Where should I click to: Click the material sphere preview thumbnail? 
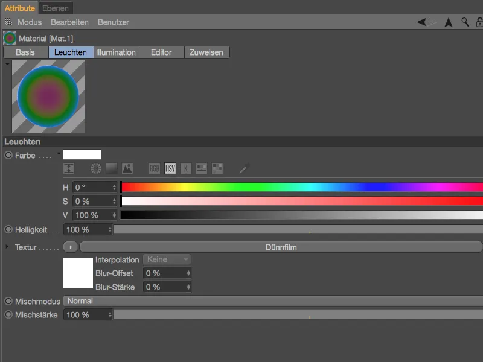pyautogui.click(x=48, y=97)
